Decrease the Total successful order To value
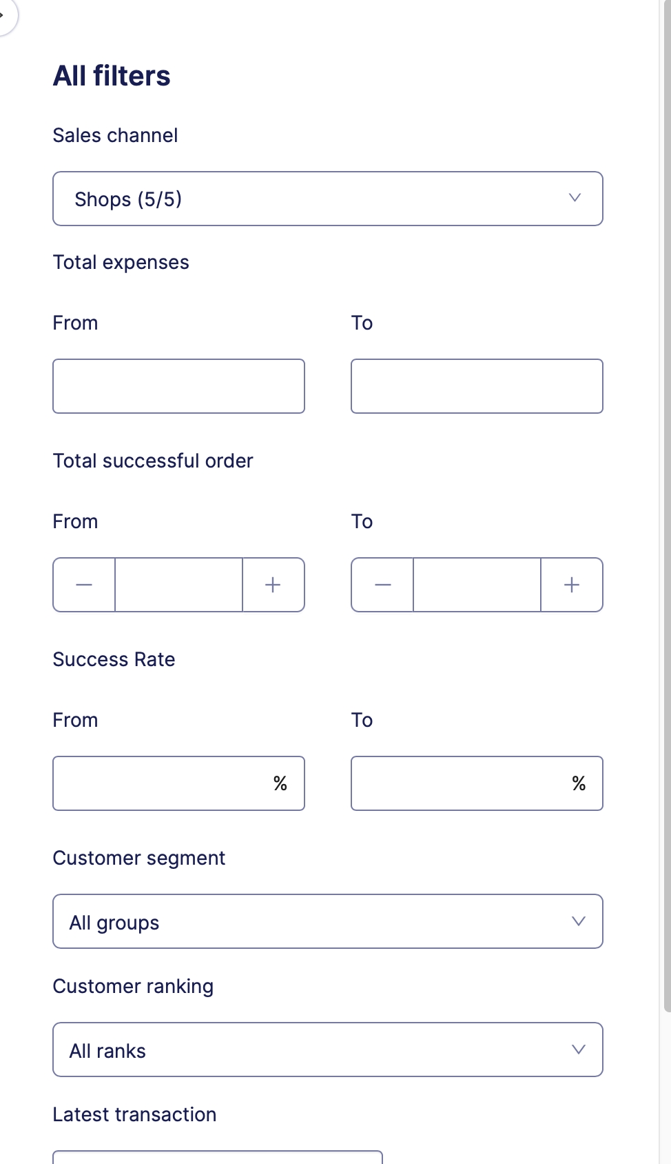The width and height of the screenshot is (671, 1164). tap(383, 585)
